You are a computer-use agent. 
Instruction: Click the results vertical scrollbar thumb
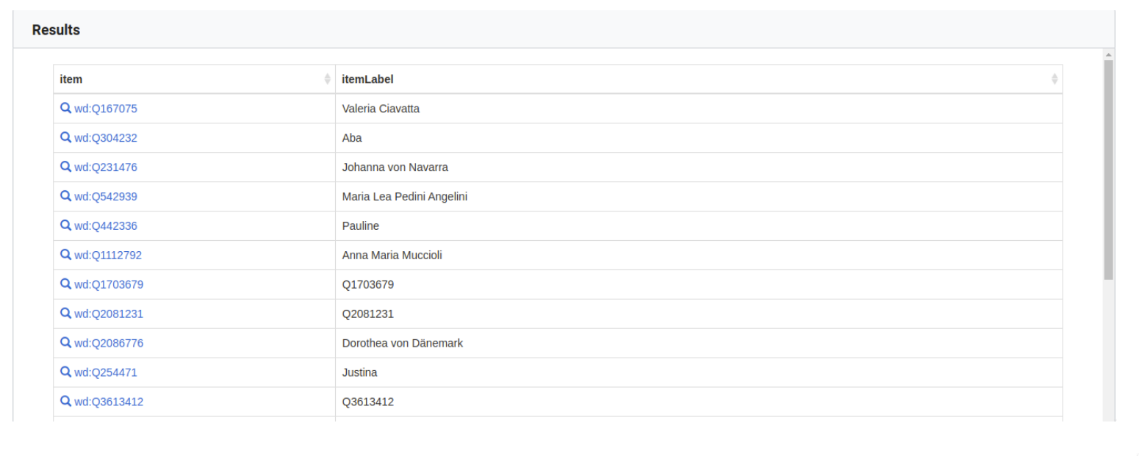click(1108, 169)
